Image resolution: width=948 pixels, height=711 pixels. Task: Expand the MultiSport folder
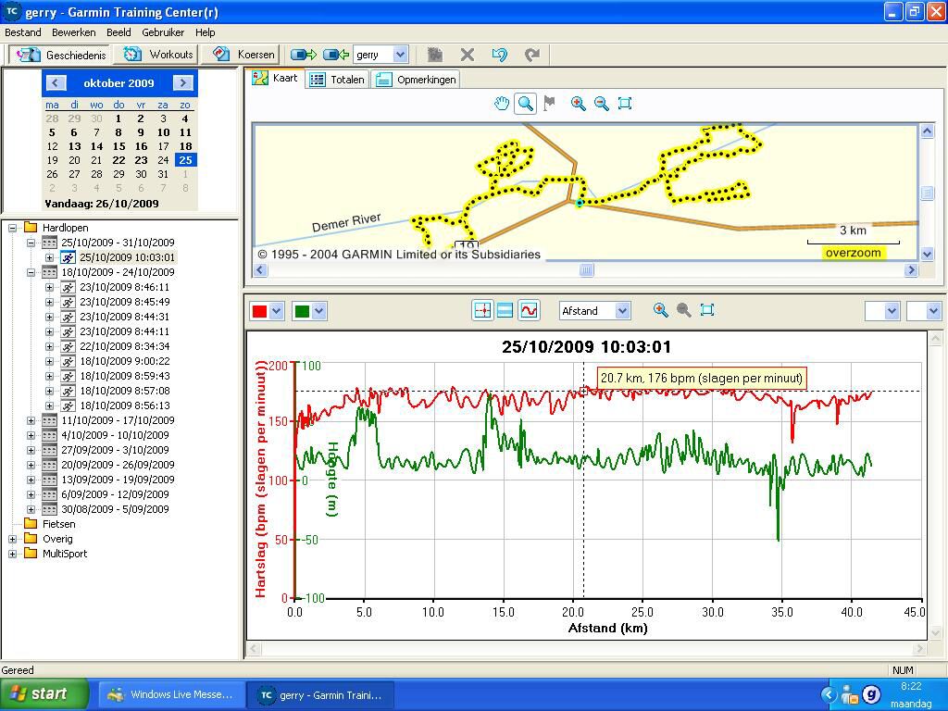(x=12, y=554)
